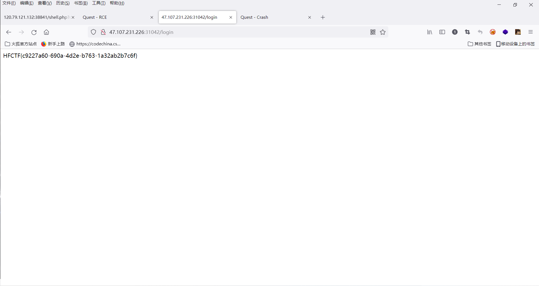Close the 47.107.231.226 login tab
Viewport: 539px width, 286px height.
[x=231, y=17]
